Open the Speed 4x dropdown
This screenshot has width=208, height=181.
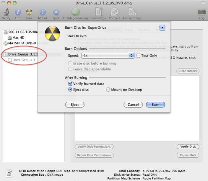coord(108,56)
